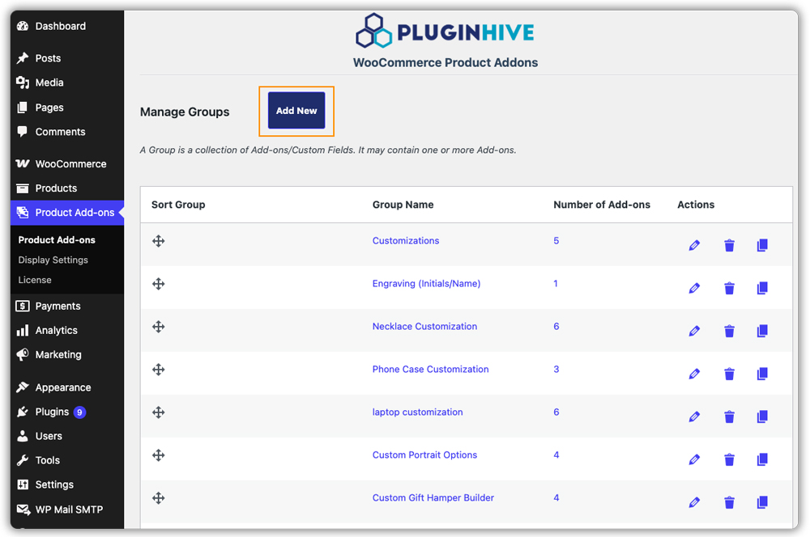The height and width of the screenshot is (537, 810).
Task: Open the Necklace Customization group link
Action: pos(424,327)
